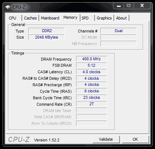This screenshot has width=155, height=149.
Task: Click the empty Total CAS# (tRDRAM) field
Action: (92, 117)
